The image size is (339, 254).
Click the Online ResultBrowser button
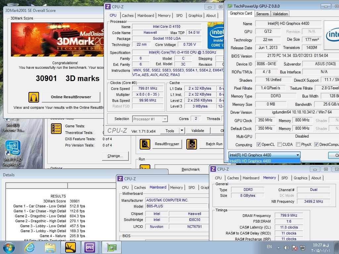[71, 97]
